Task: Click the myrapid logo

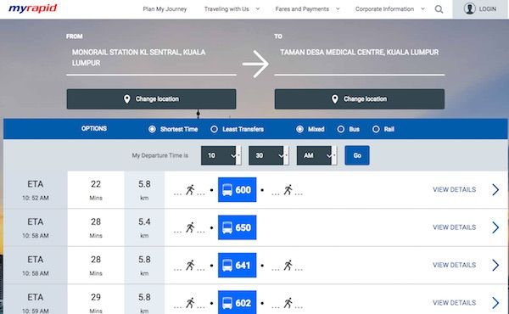Action: tap(33, 8)
